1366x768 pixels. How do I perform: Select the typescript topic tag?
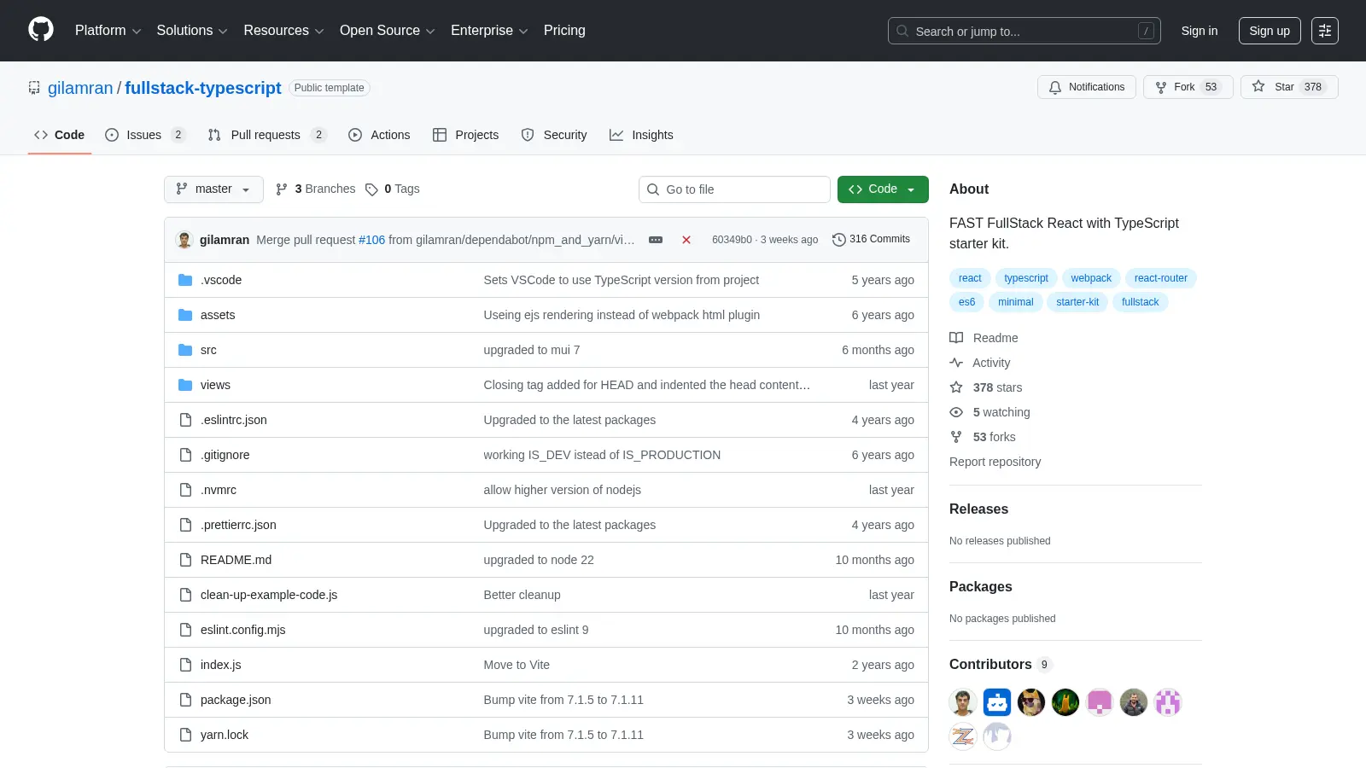[x=1026, y=278]
